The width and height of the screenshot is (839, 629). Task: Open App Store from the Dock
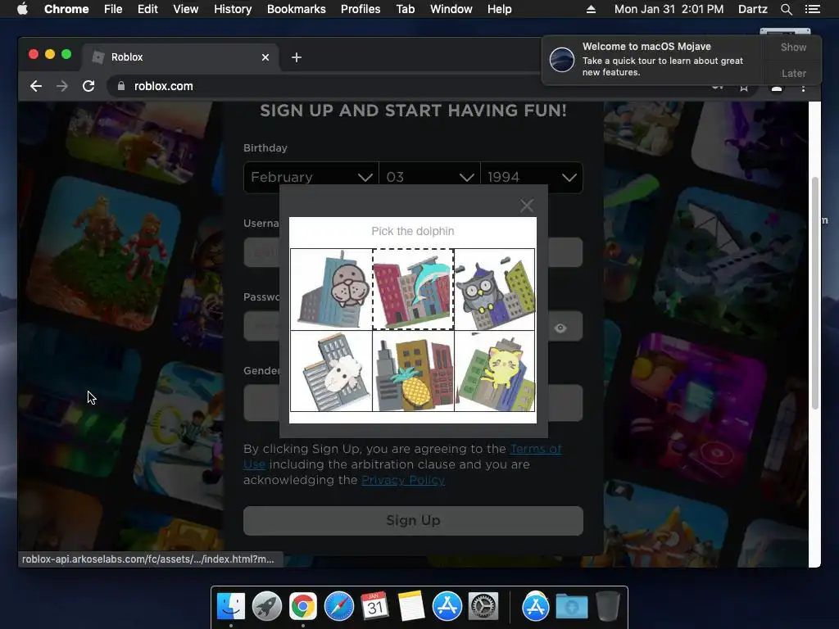[x=447, y=607]
